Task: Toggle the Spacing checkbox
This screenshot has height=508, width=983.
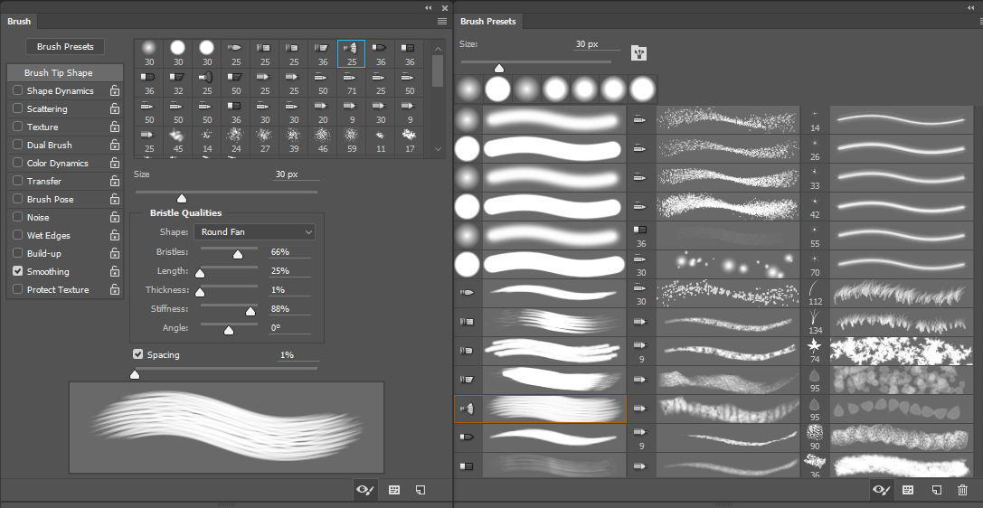Action: [138, 354]
